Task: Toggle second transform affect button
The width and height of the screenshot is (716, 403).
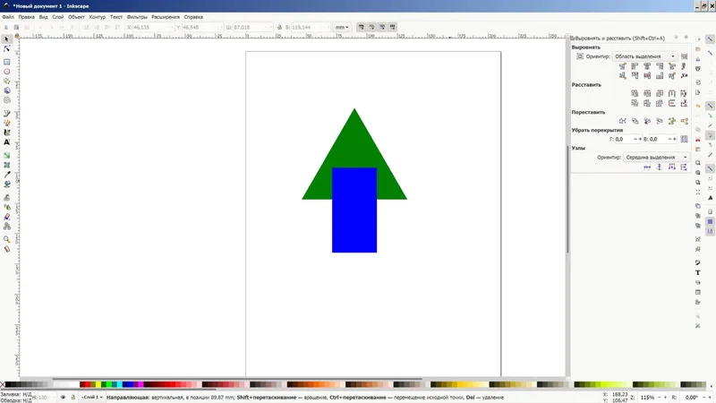Action: (x=371, y=28)
